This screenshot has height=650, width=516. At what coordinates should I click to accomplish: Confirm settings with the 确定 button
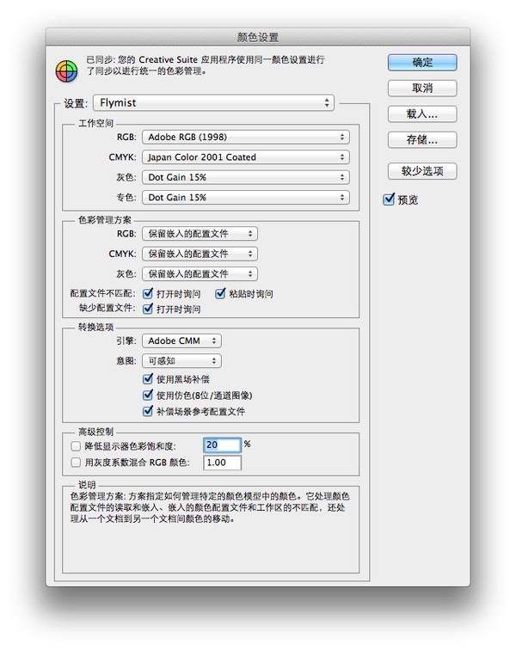point(422,63)
